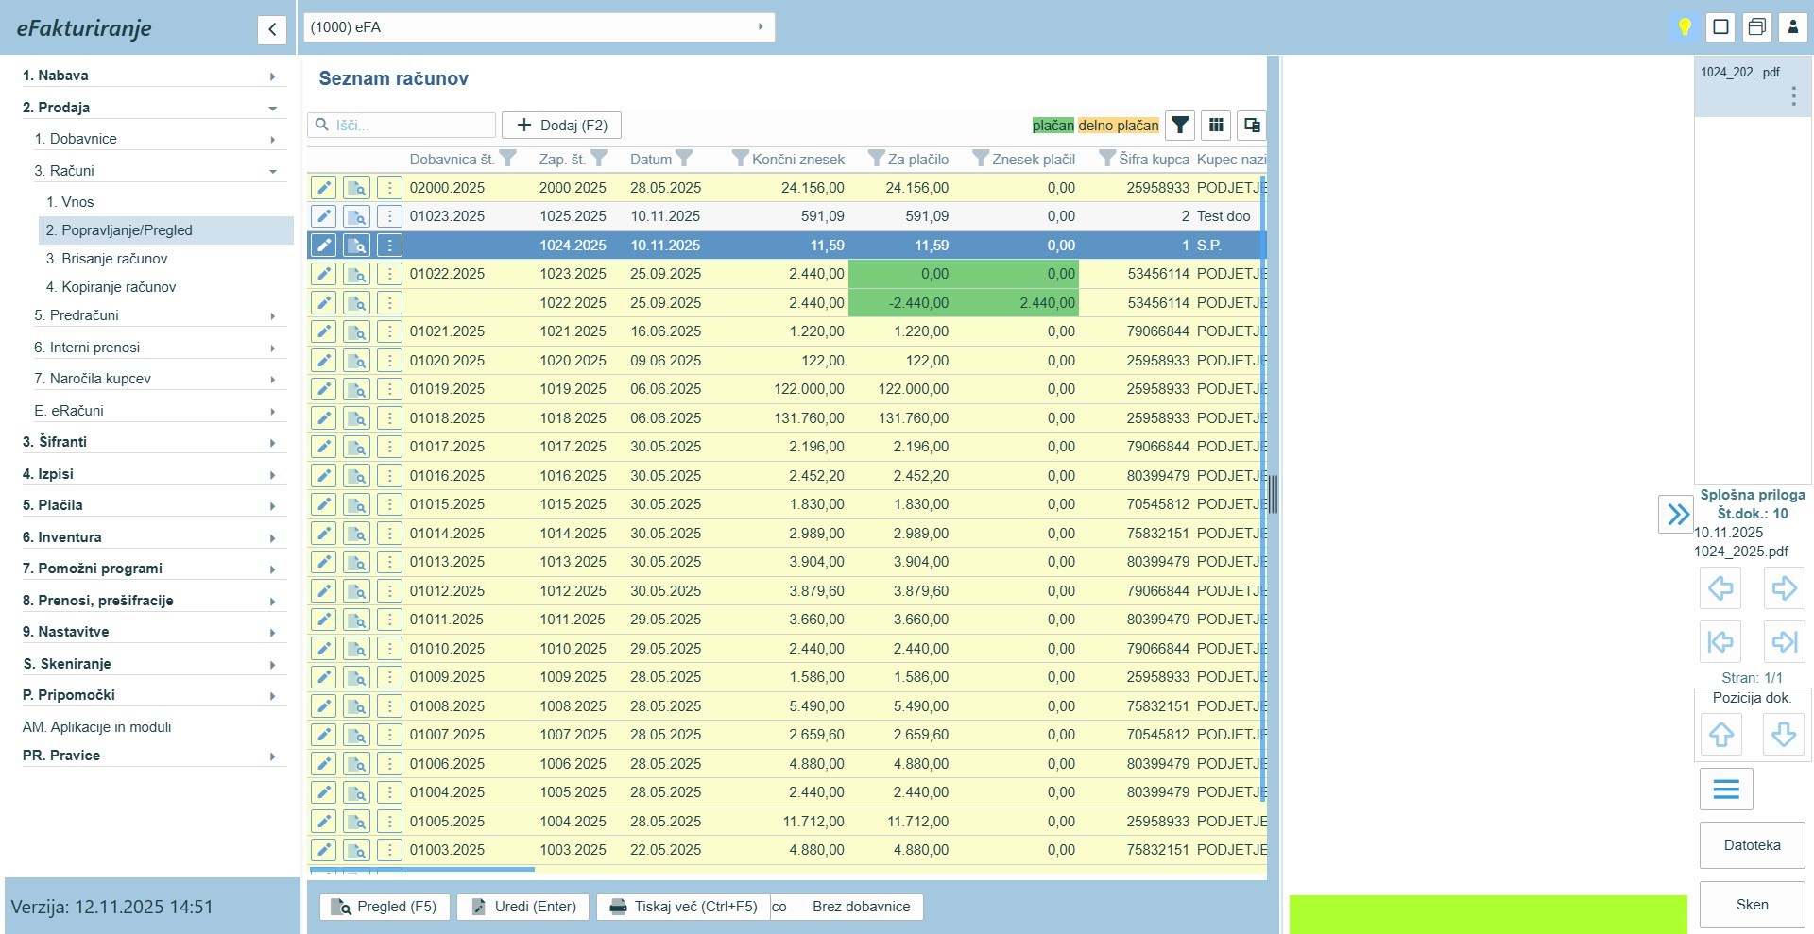The height and width of the screenshot is (934, 1814).
Task: Click the filter funnel icon in toolbar
Action: [x=1180, y=125]
